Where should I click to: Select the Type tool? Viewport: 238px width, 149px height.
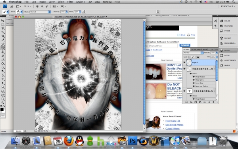tap(3, 79)
